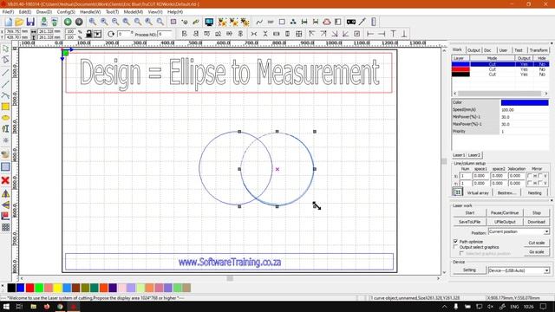Image resolution: width=555 pixels, height=312 pixels.
Task: Select the node edit tool in left toolbar
Action: point(5,60)
